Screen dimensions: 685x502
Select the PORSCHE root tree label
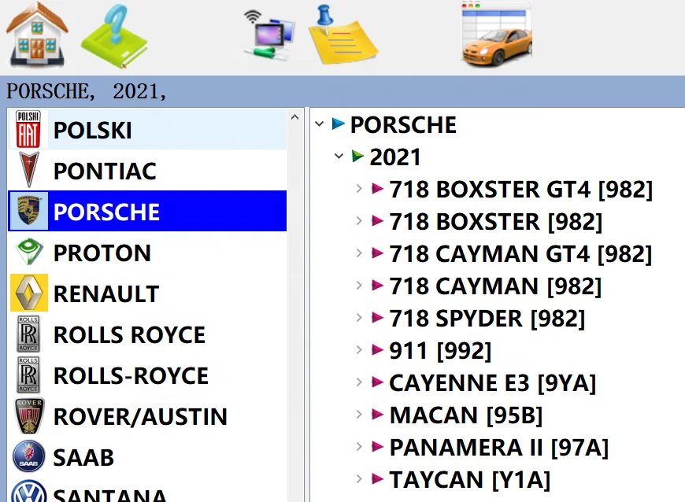[403, 125]
